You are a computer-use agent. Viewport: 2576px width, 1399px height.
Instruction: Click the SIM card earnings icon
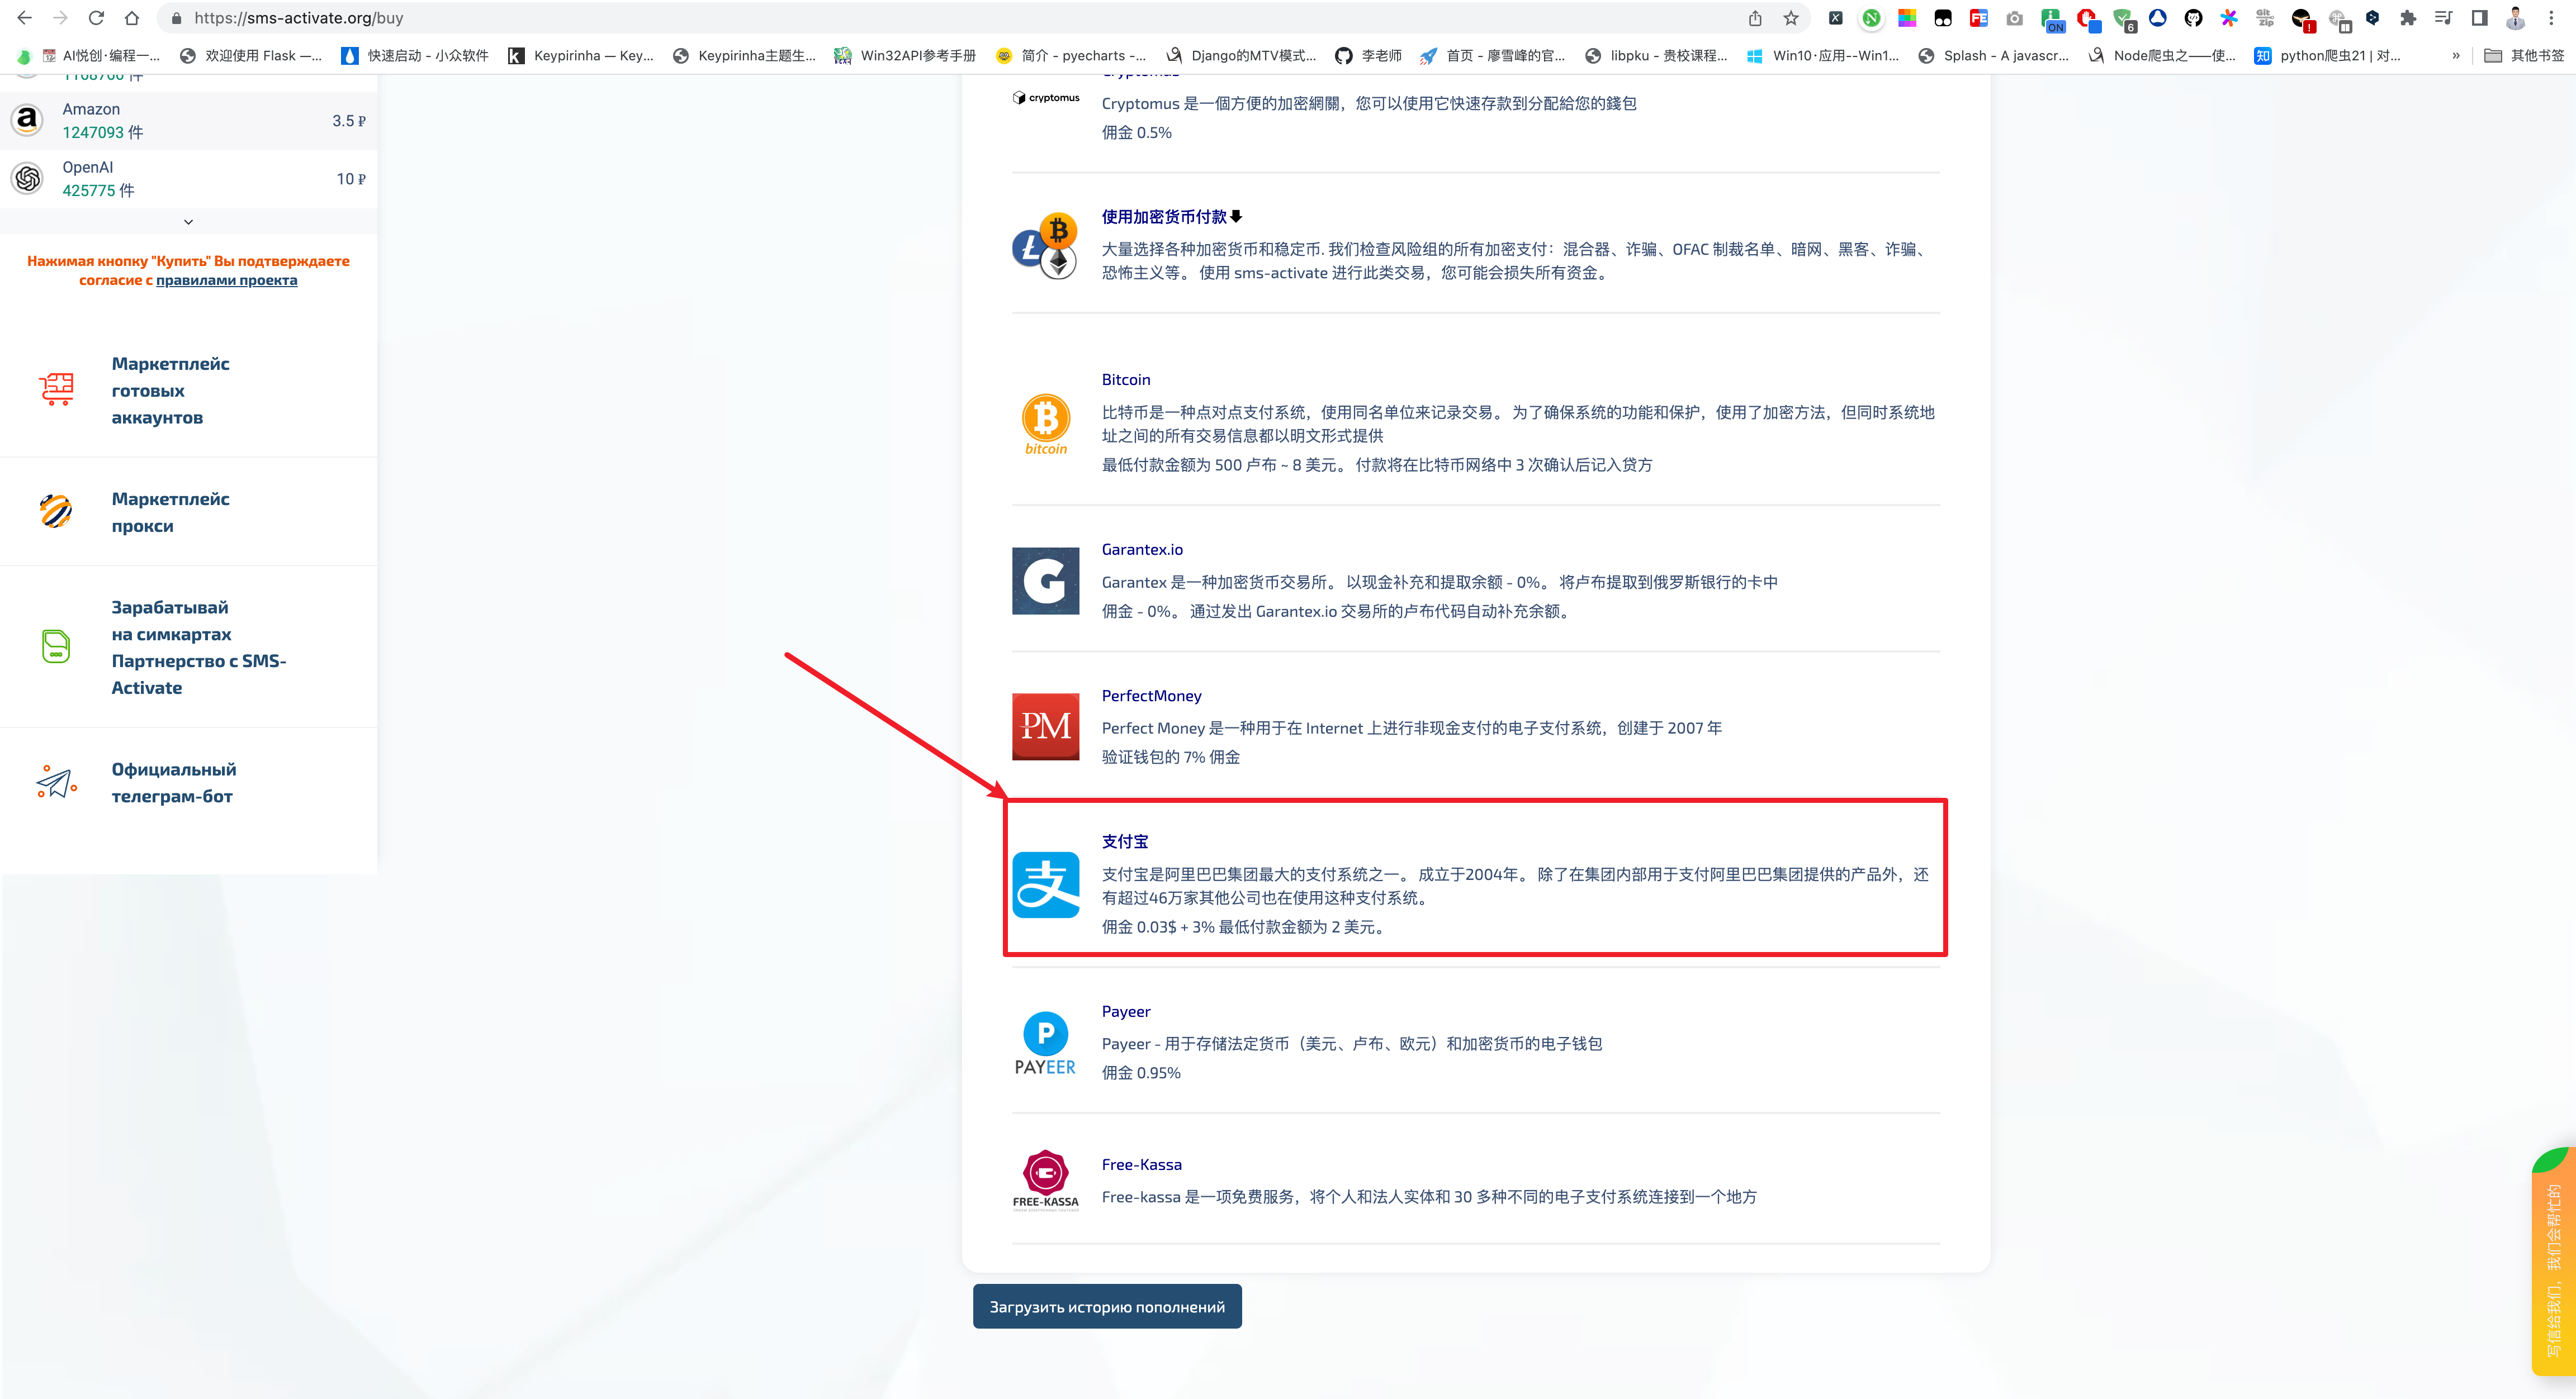(56, 646)
